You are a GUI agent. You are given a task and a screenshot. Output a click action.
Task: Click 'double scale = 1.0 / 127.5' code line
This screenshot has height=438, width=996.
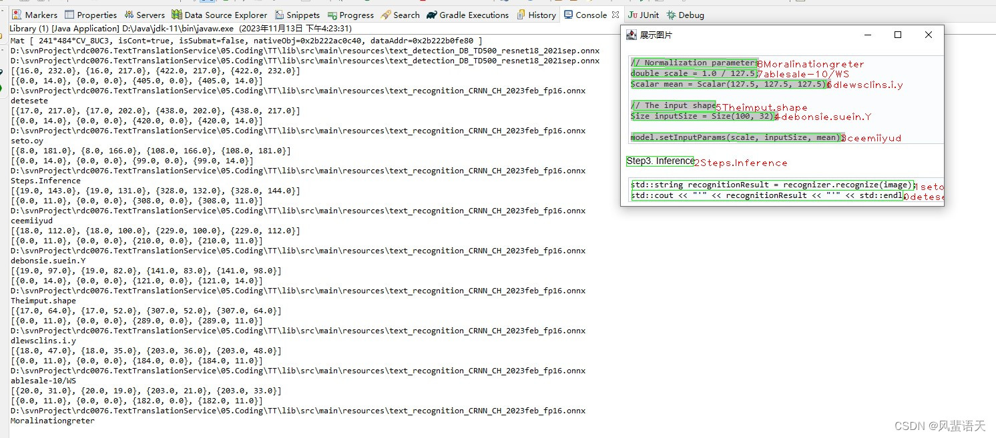pos(694,73)
